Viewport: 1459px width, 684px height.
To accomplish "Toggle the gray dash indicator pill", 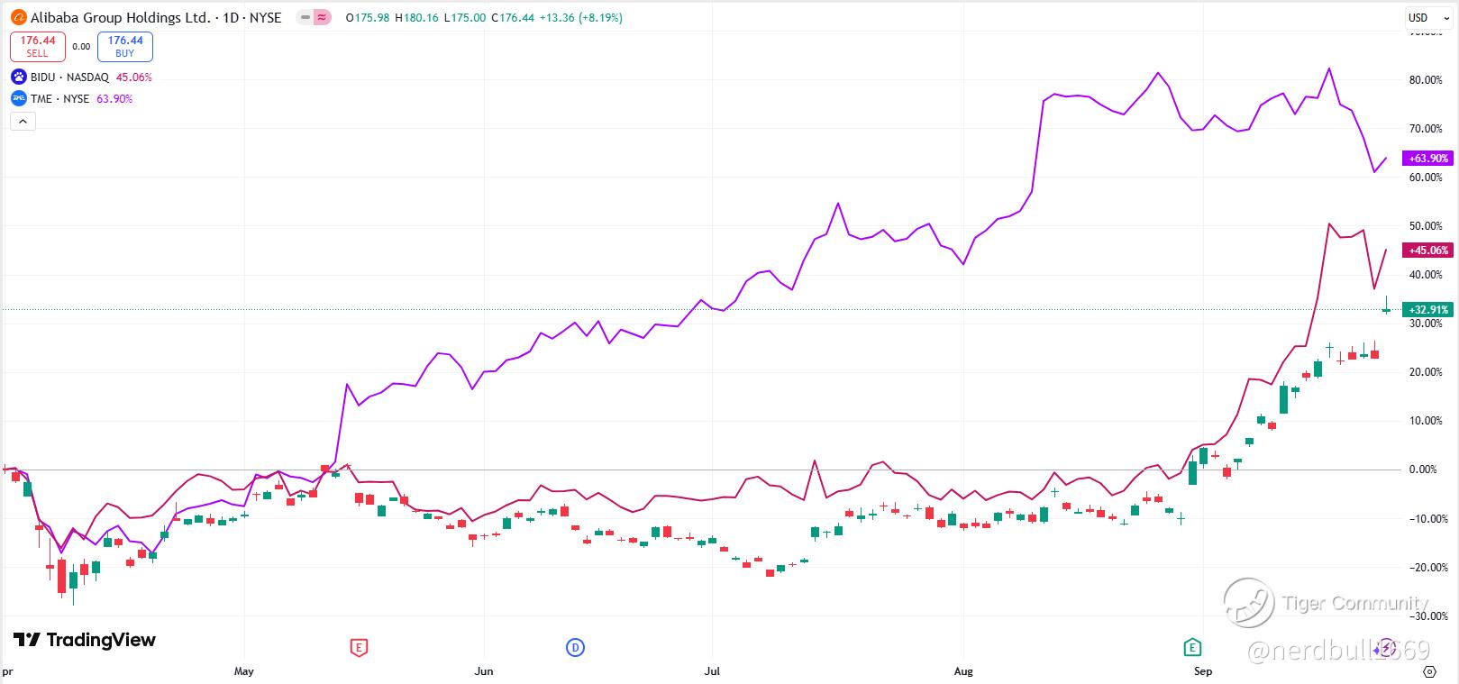I will 305,17.
